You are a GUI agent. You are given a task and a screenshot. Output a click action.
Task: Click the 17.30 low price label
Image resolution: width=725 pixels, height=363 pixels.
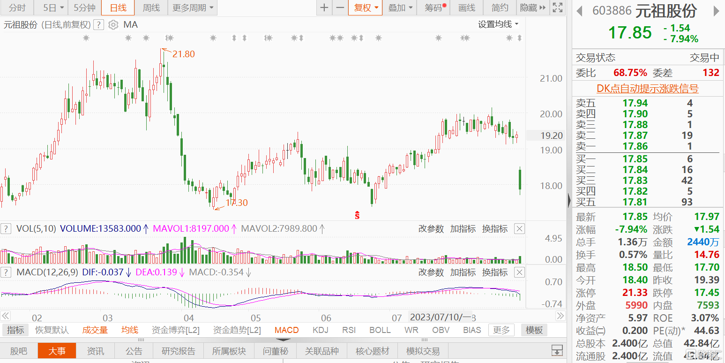237,203
